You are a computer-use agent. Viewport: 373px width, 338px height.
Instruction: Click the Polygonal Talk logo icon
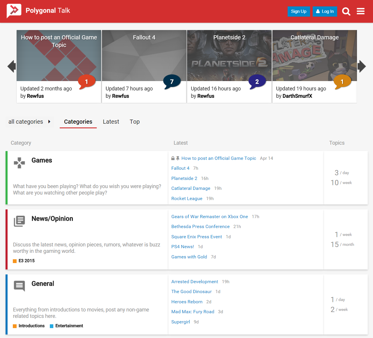[14, 11]
